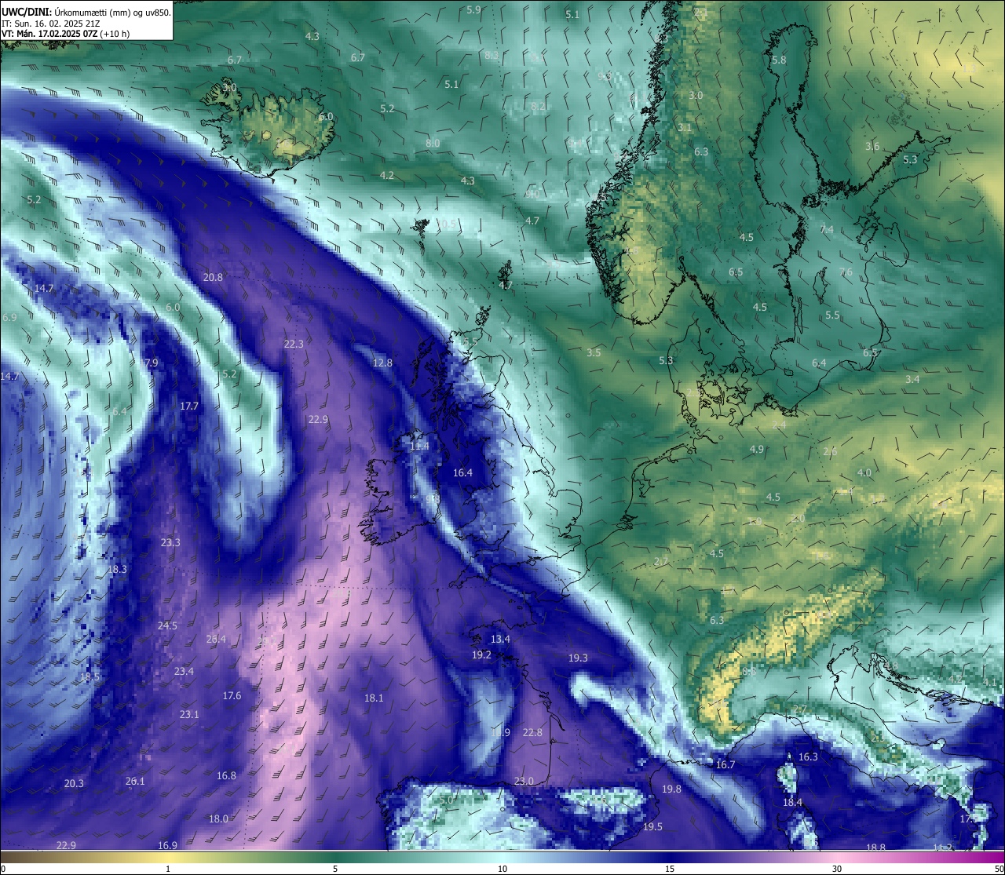The width and height of the screenshot is (1005, 875).
Task: Click the 11.4 value near Ireland
Action: click(419, 447)
